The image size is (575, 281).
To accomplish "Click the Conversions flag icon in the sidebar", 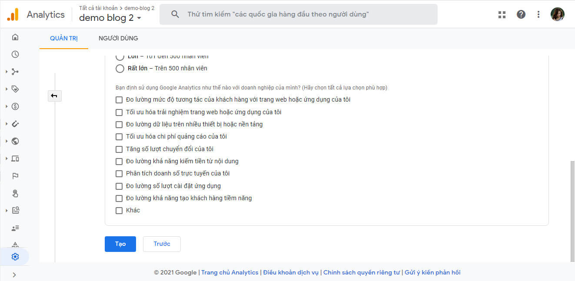I will pyautogui.click(x=15, y=176).
